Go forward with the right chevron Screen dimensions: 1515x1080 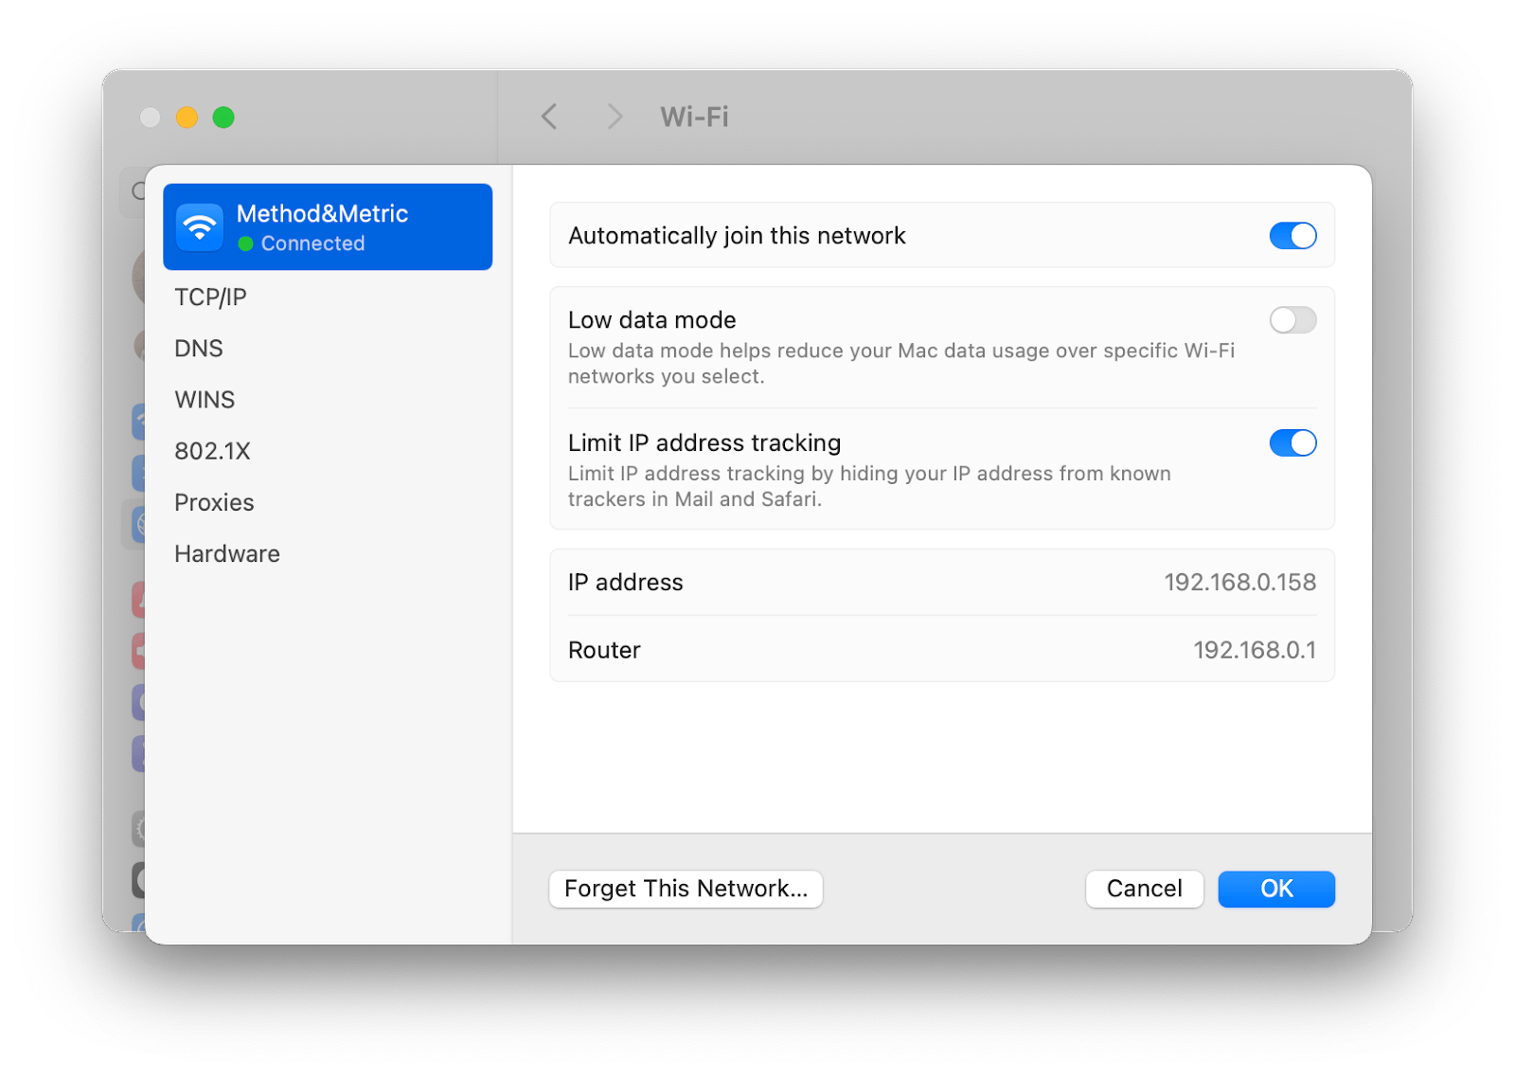click(615, 117)
